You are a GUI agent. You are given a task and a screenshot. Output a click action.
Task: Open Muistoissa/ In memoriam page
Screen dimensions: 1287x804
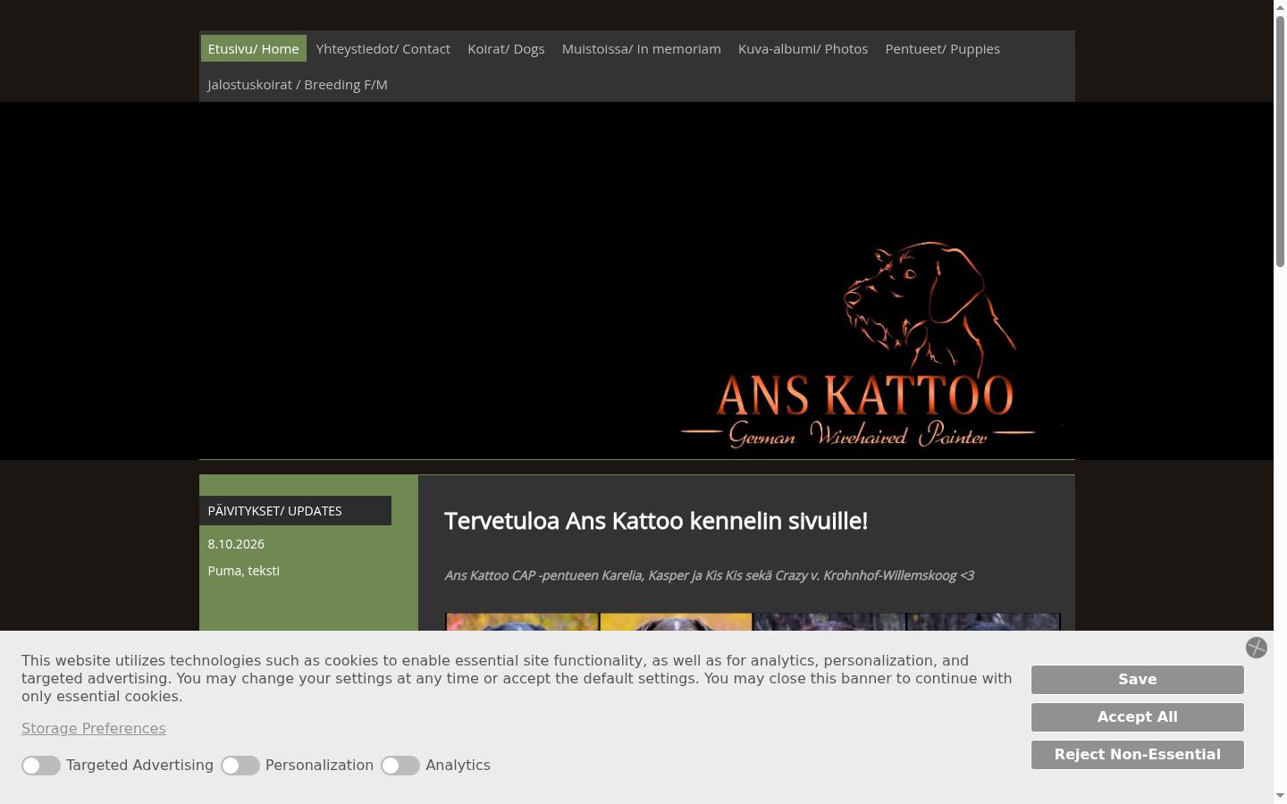pyautogui.click(x=642, y=48)
